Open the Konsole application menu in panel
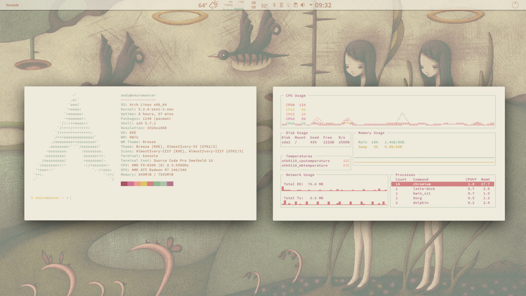The width and height of the screenshot is (526, 296). [12, 5]
